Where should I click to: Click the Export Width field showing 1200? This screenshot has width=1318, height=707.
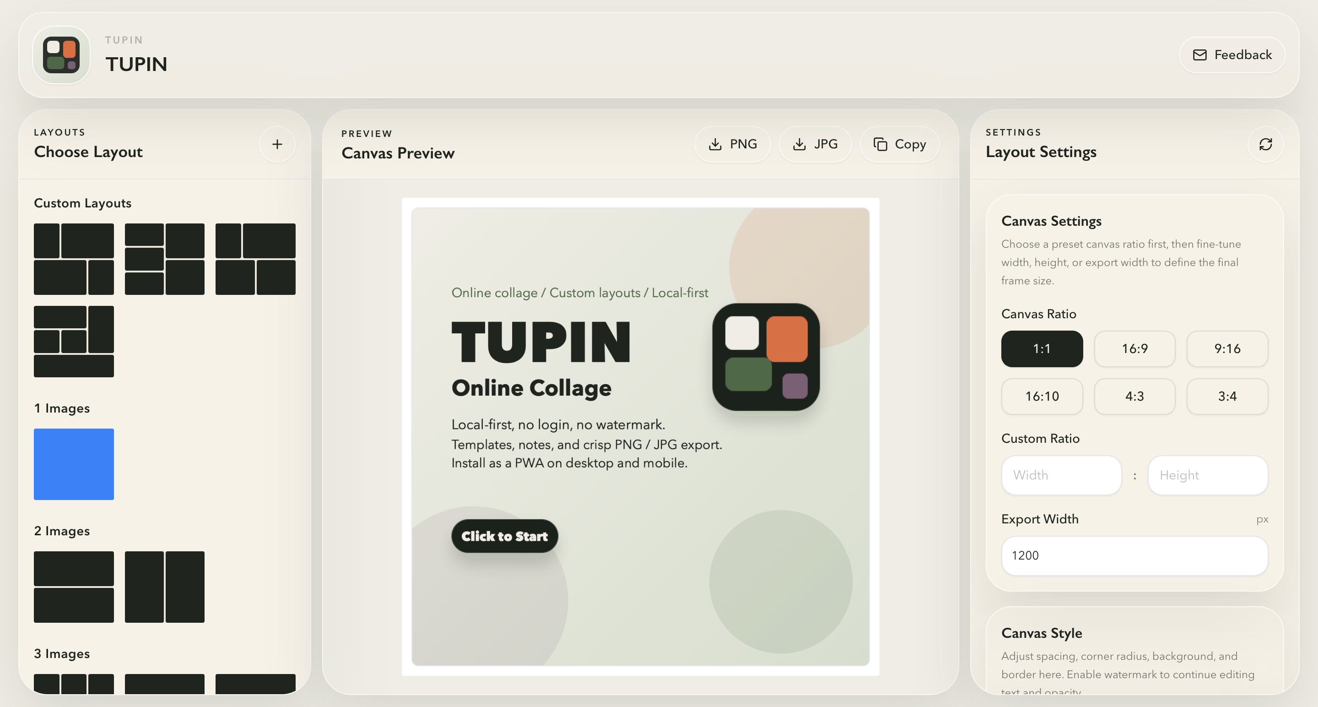[1134, 555]
